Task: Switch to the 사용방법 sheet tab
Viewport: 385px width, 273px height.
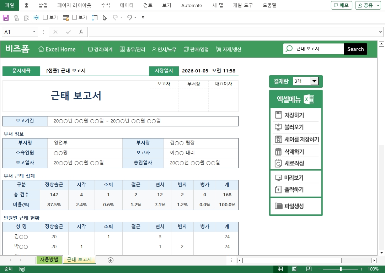Action: [x=49, y=260]
